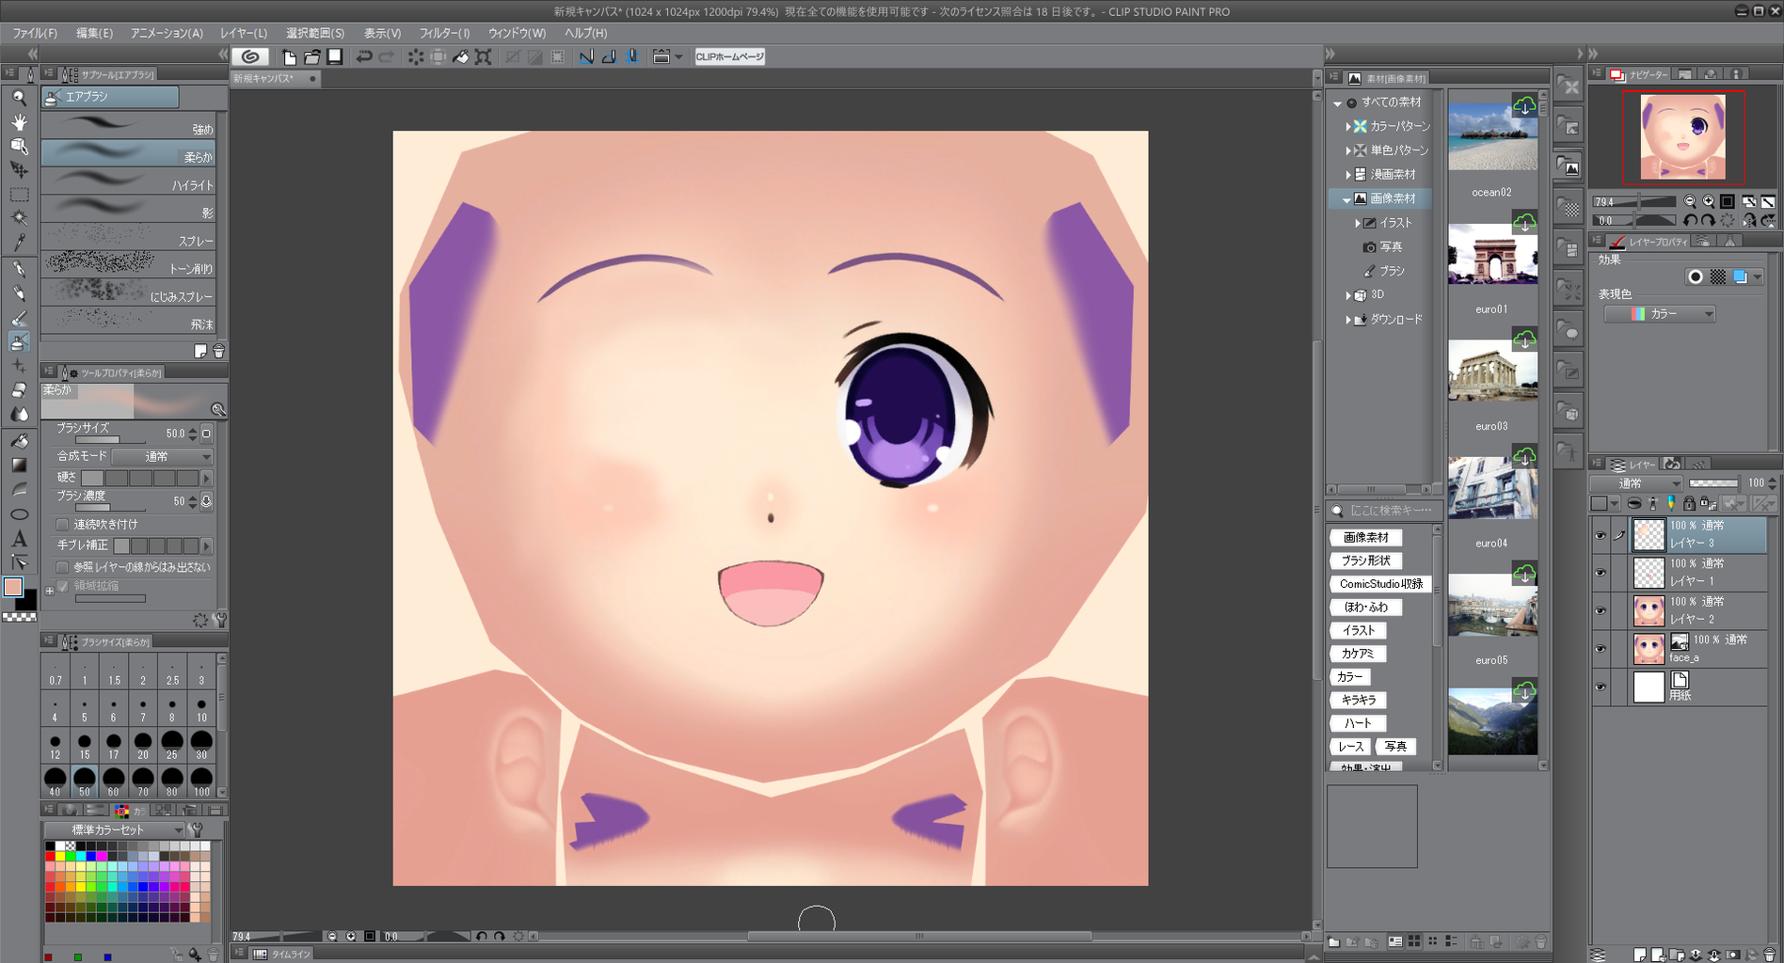The width and height of the screenshot is (1784, 963).
Task: Undo the last action
Action: click(x=364, y=56)
